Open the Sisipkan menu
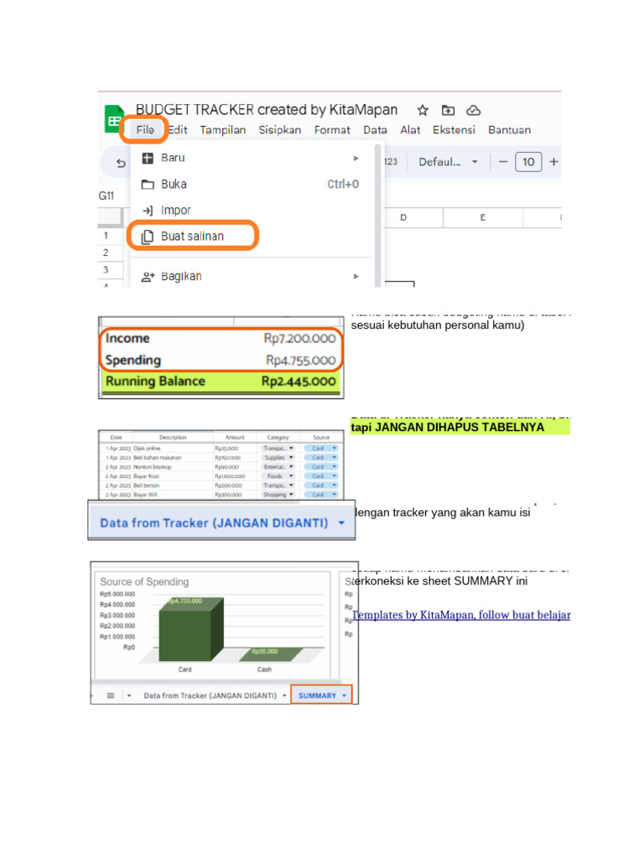 pos(280,130)
